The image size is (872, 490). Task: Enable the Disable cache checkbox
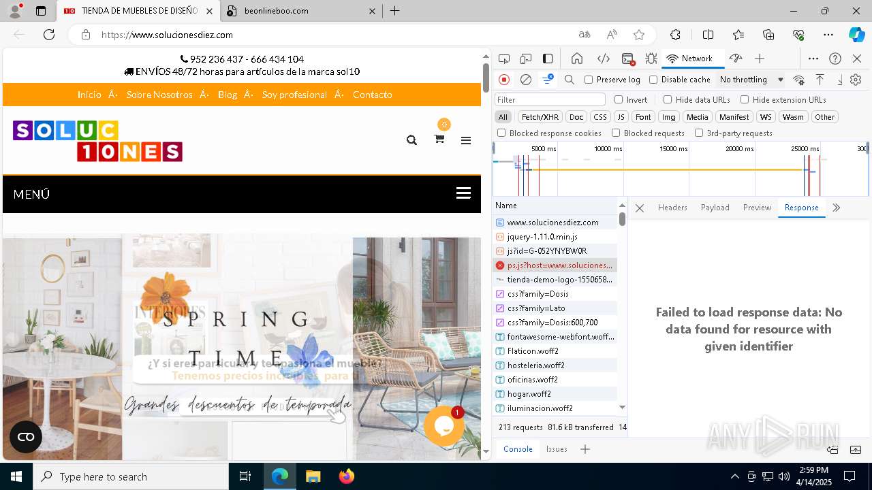pos(653,80)
